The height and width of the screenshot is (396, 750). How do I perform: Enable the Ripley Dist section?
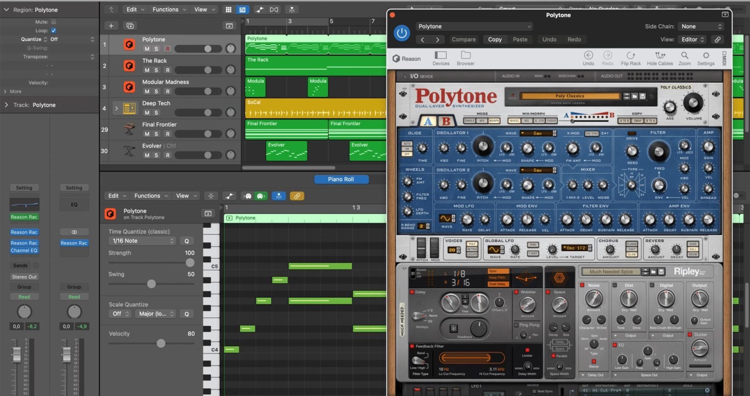pos(615,285)
